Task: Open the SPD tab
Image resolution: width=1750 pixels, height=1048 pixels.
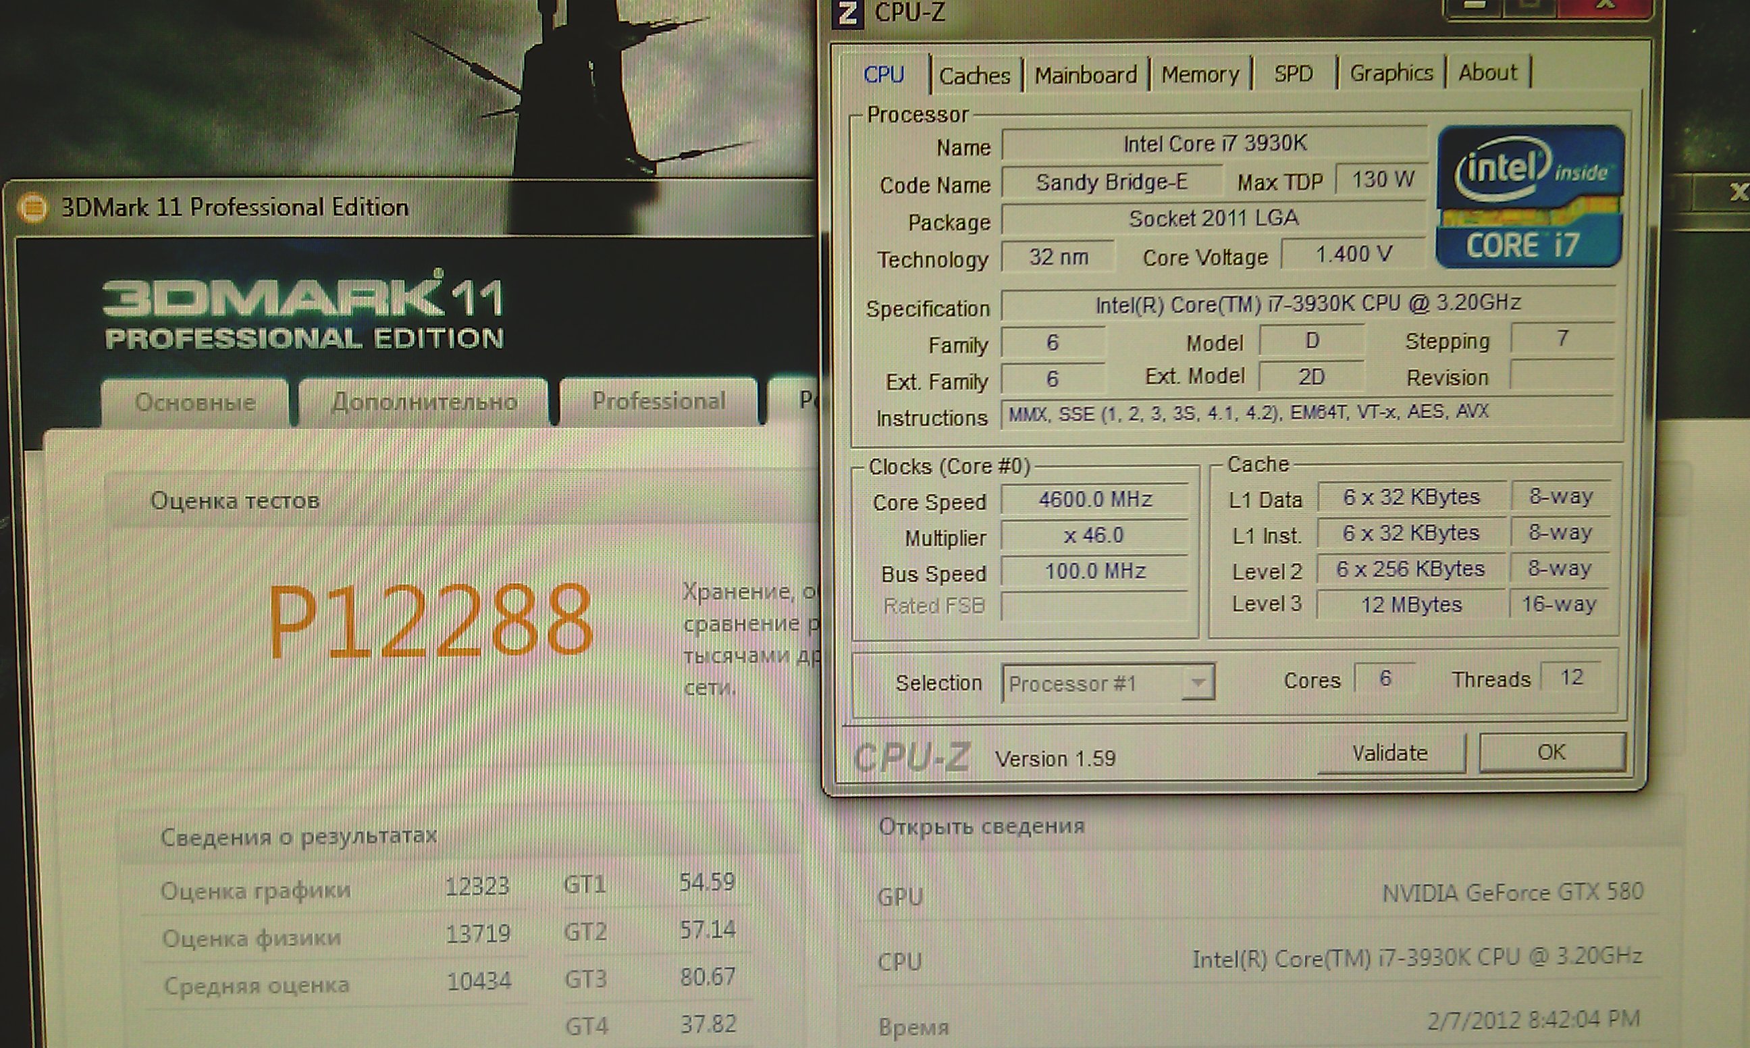Action: [1294, 74]
